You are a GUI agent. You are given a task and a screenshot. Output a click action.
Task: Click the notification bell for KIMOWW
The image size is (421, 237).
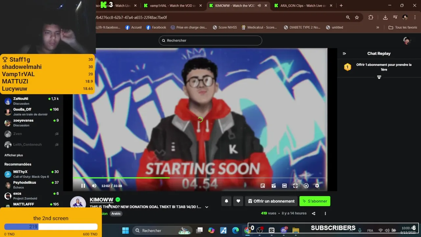click(226, 201)
